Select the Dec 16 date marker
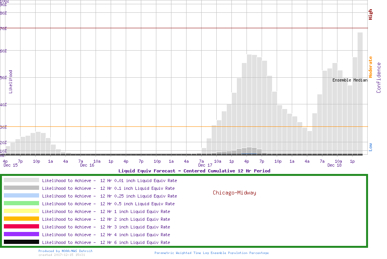Image resolution: width=387 pixels, height=259 pixels. point(87,165)
